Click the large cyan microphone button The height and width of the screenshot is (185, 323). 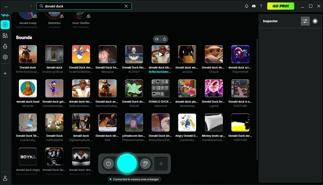tap(127, 163)
